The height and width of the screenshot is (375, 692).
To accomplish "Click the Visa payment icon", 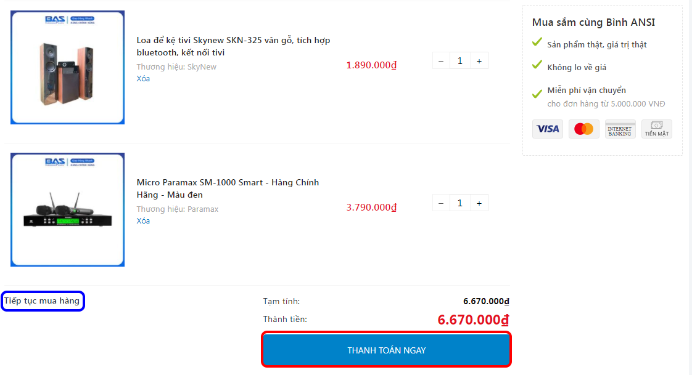I will pyautogui.click(x=547, y=129).
